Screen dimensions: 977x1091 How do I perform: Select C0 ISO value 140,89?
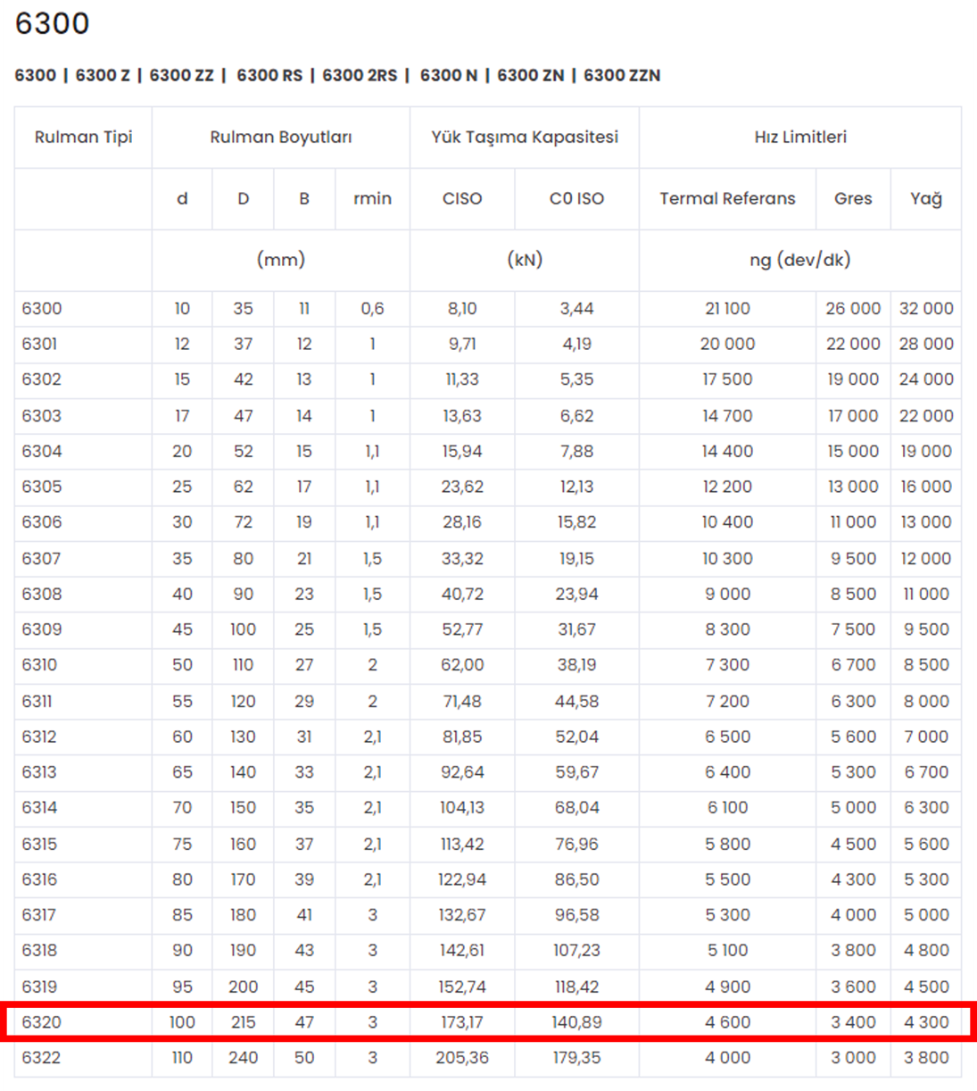tap(576, 1022)
